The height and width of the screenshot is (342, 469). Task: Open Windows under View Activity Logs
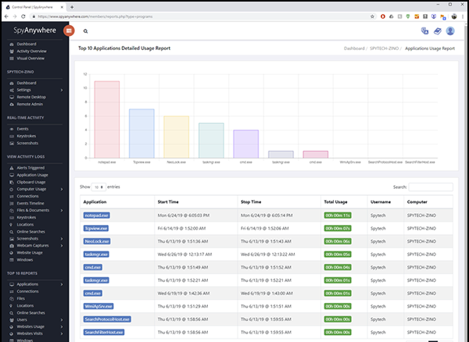pos(24,260)
